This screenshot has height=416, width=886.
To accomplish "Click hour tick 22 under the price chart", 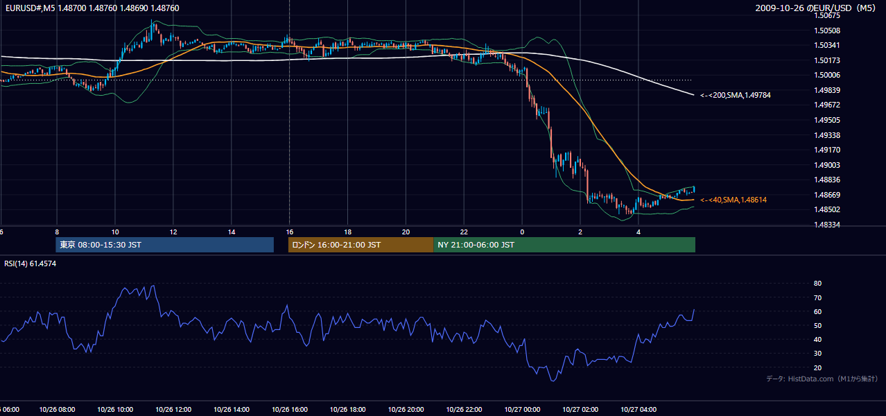I will coord(464,232).
